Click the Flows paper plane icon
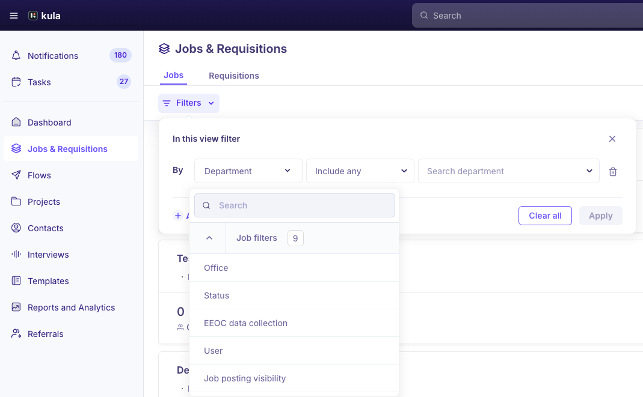Image resolution: width=643 pixels, height=397 pixels. [16, 175]
